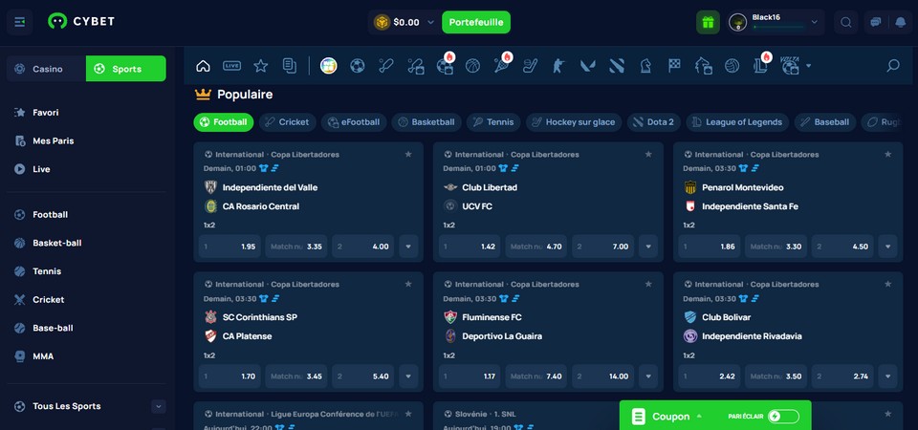Open the chat messages icon in the header
Viewport: 918px width, 430px height.
coord(876,22)
